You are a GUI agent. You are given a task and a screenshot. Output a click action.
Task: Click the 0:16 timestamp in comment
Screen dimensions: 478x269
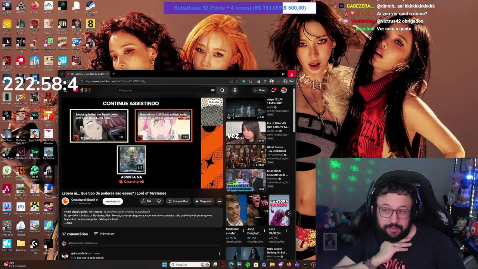[74, 258]
